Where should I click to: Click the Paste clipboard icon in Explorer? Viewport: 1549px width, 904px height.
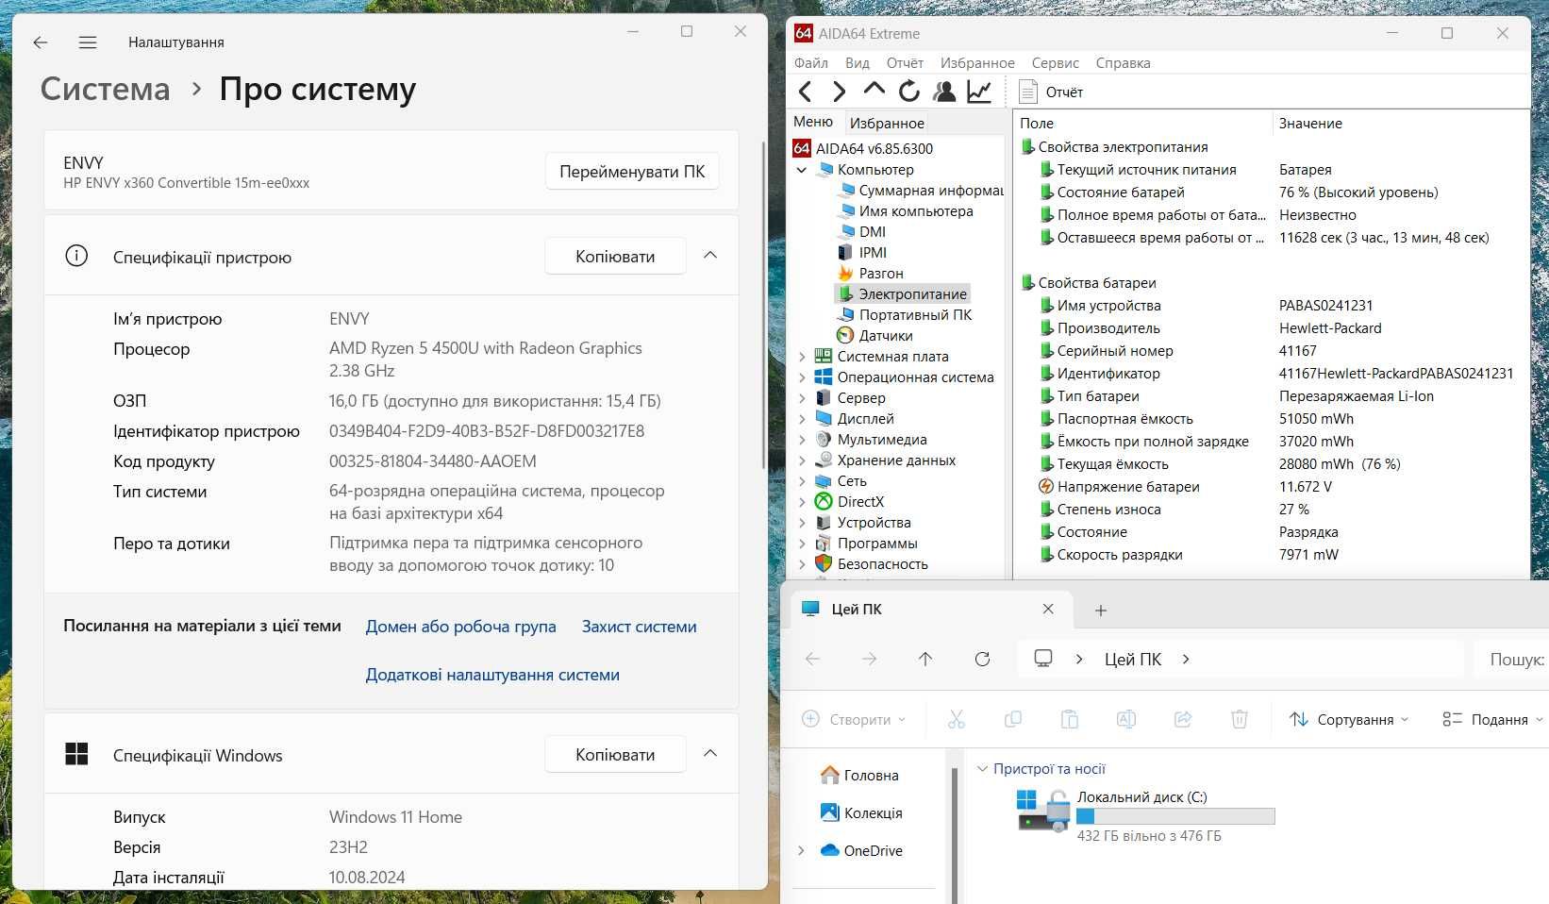pyautogui.click(x=1070, y=719)
